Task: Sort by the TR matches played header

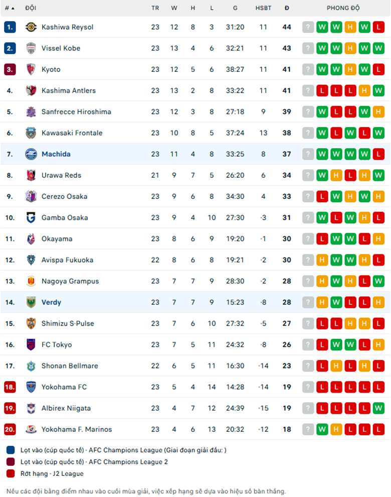Action: click(x=155, y=8)
